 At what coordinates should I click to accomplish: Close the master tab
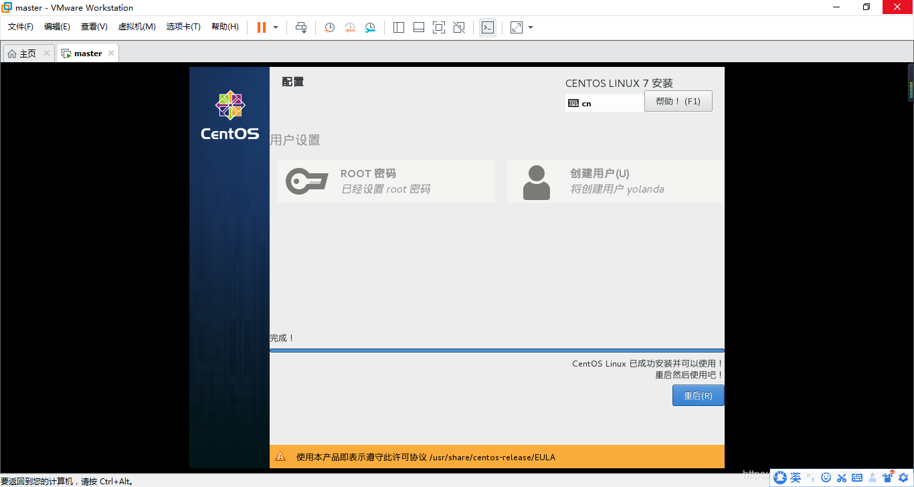pos(111,53)
